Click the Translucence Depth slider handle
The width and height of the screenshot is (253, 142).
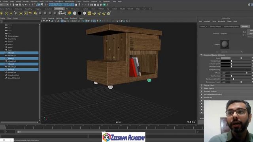[233, 79]
